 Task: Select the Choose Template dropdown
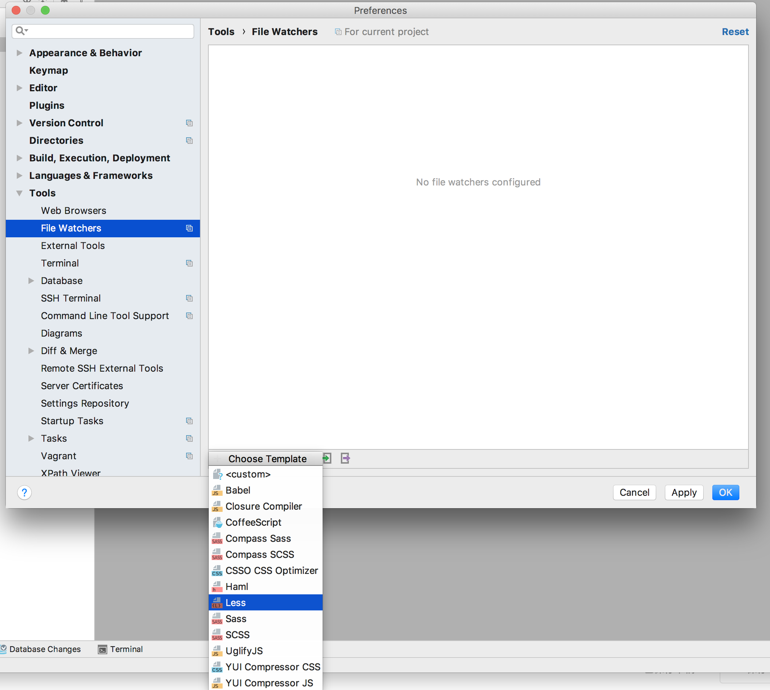pos(266,458)
